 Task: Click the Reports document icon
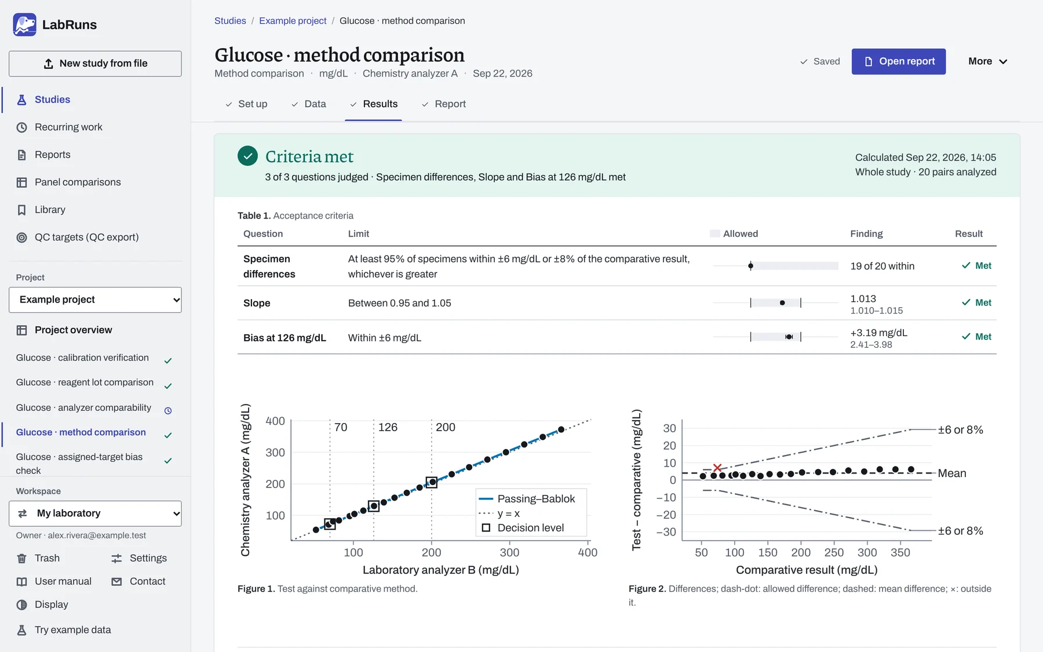point(21,155)
